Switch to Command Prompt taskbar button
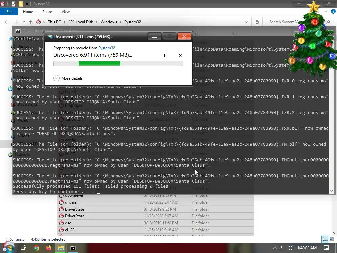 click(x=73, y=248)
